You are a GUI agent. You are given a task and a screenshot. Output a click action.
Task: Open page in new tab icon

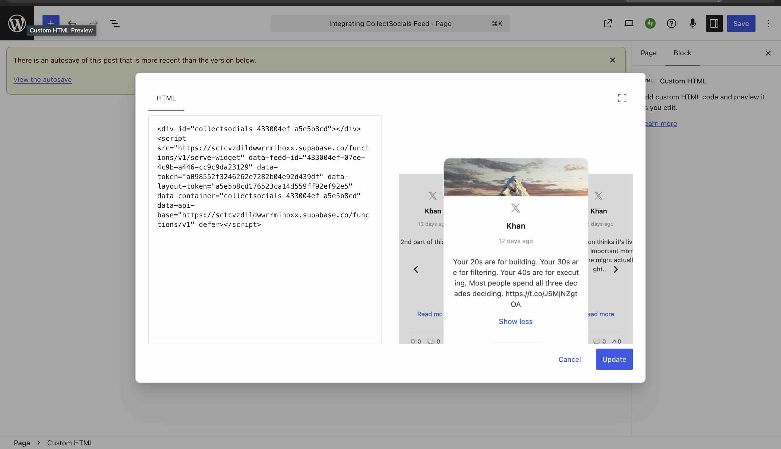608,23
